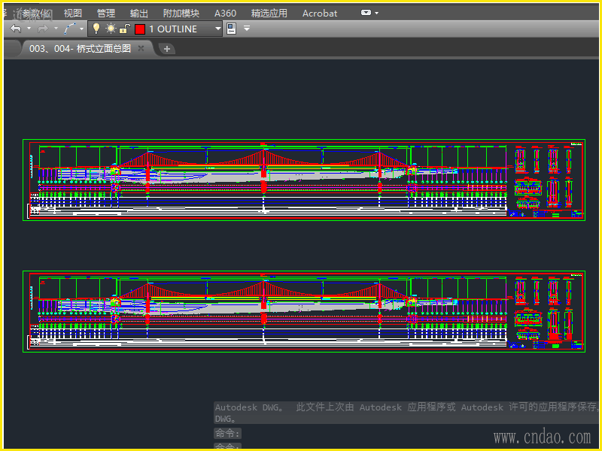Open the undo history dropdown arrow
Viewport: 602px width, 451px height.
point(29,29)
